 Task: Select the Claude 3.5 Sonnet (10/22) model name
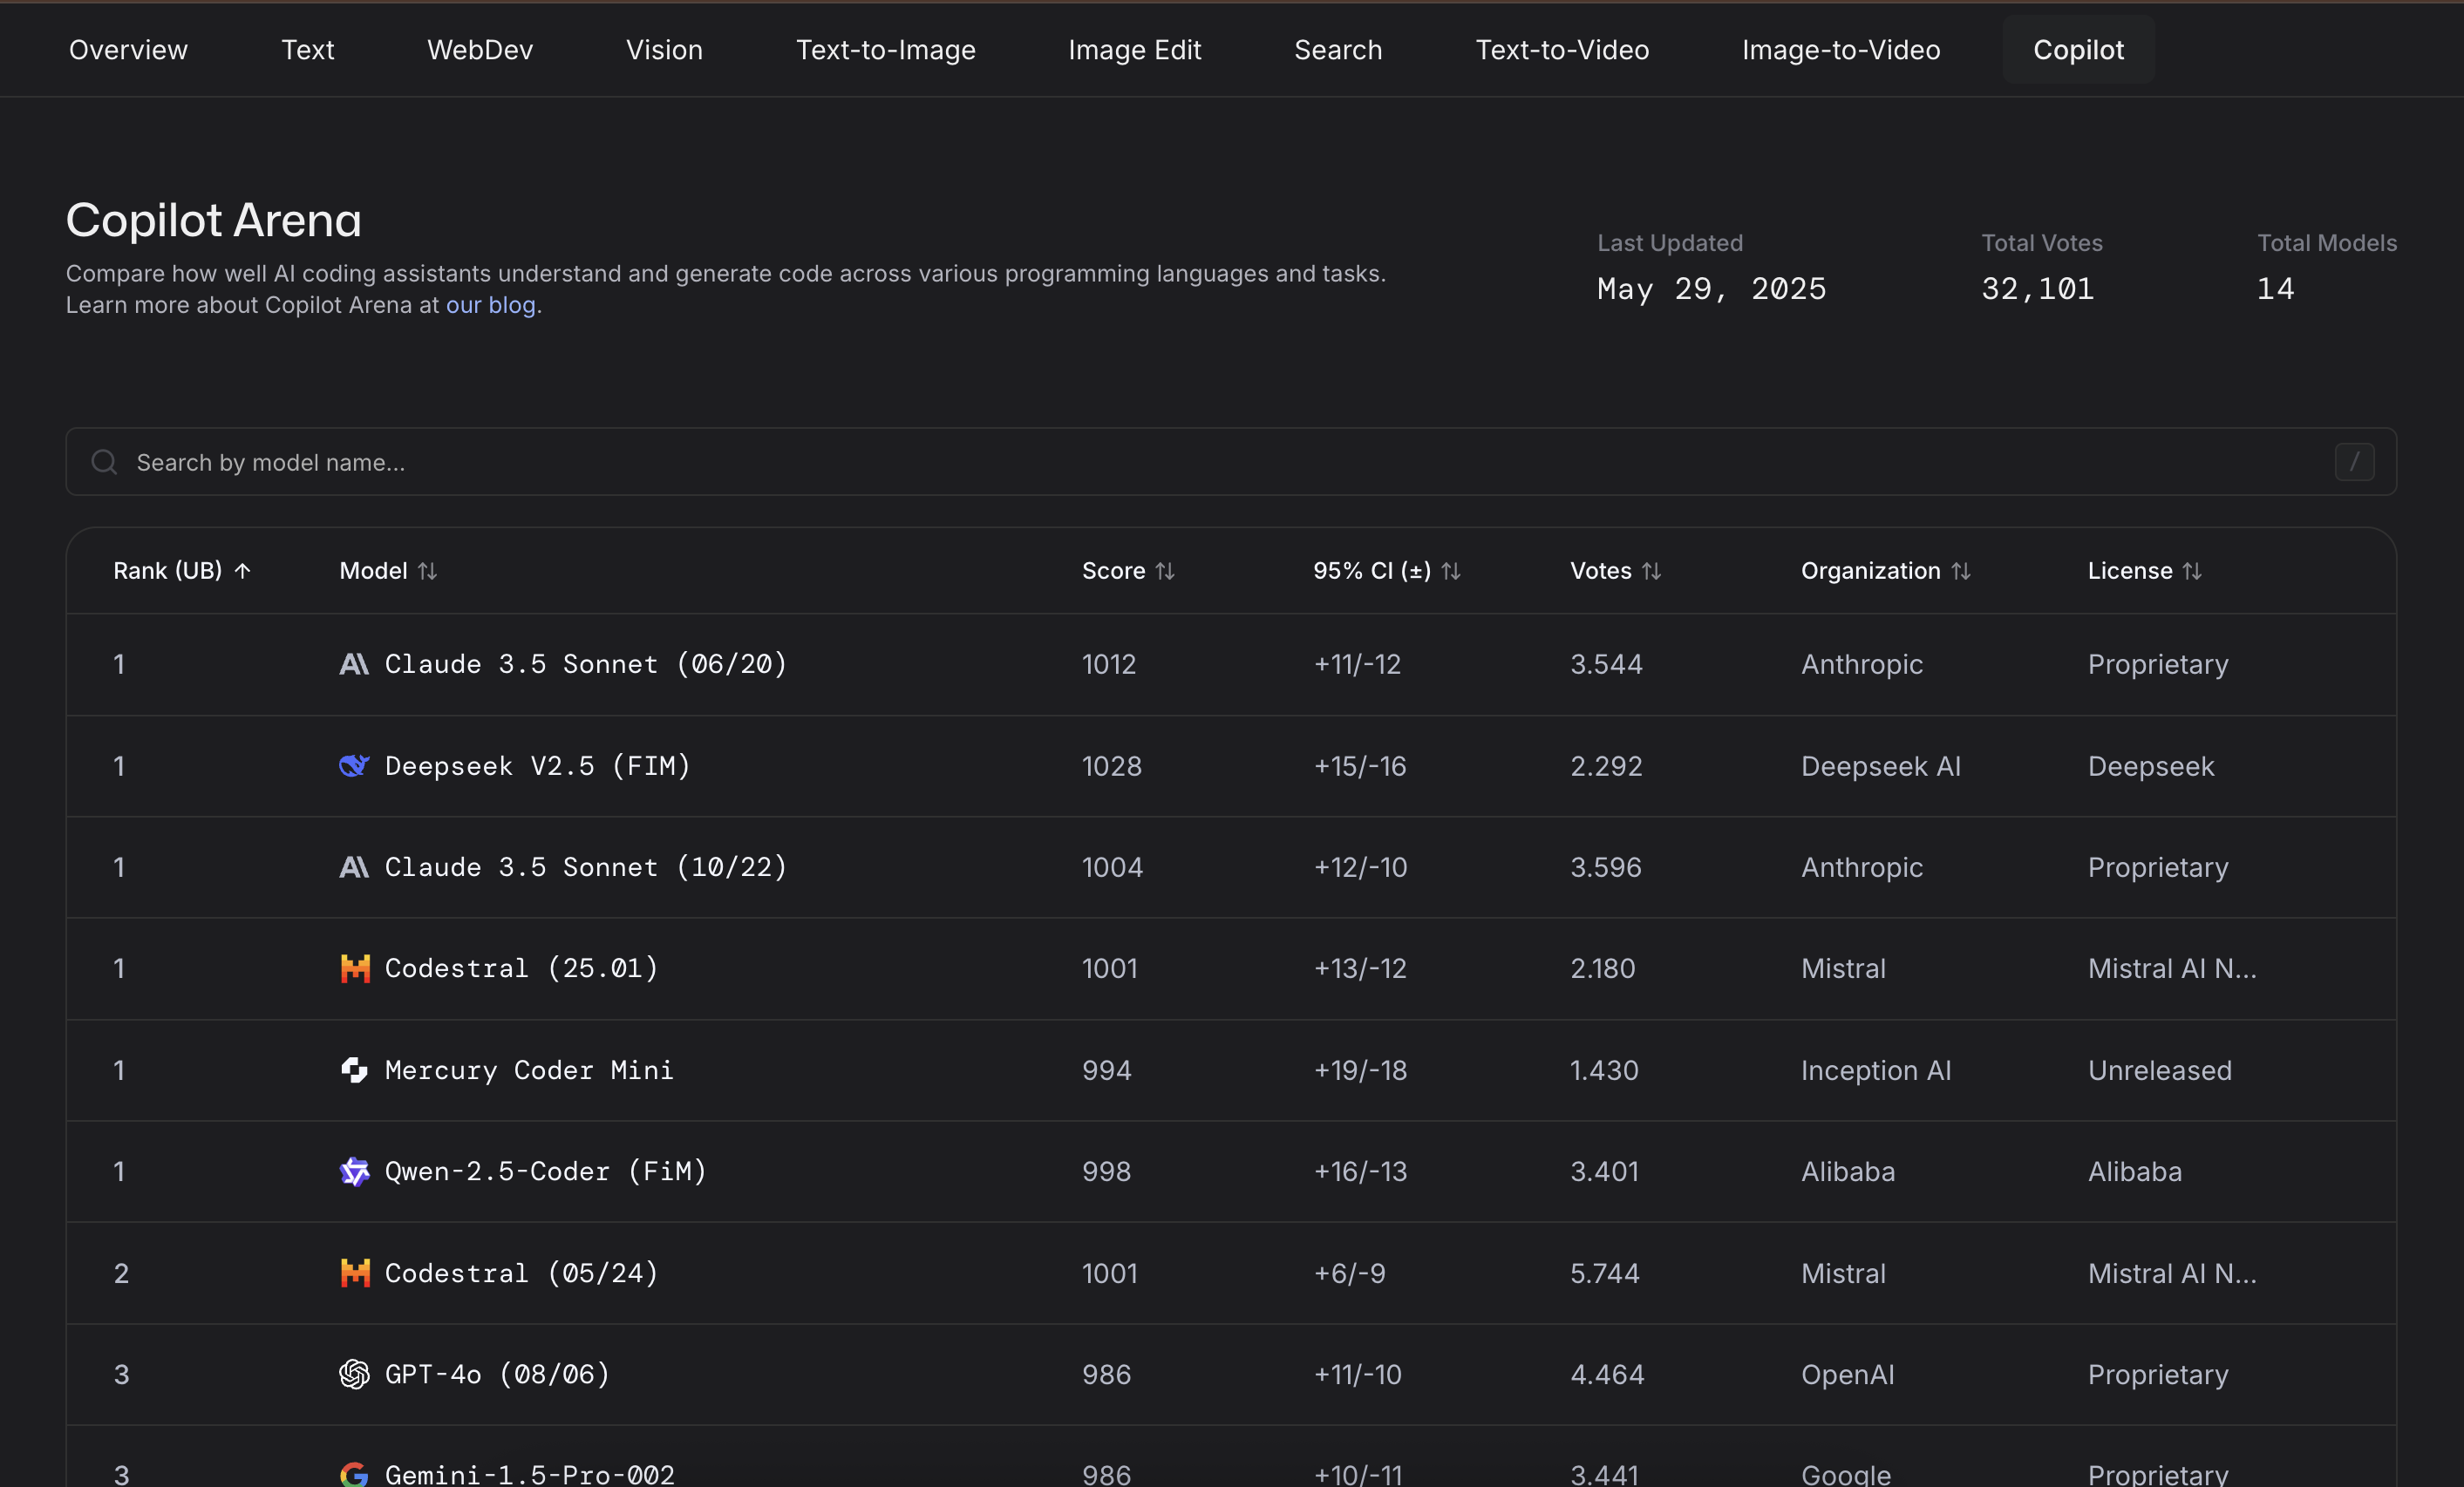[585, 867]
